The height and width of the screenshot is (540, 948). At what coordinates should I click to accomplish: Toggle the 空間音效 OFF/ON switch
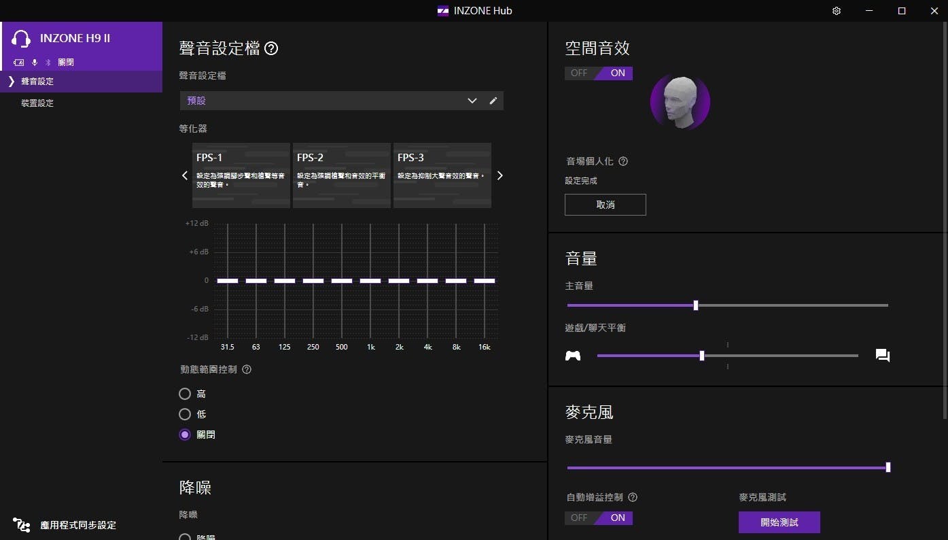(x=599, y=73)
